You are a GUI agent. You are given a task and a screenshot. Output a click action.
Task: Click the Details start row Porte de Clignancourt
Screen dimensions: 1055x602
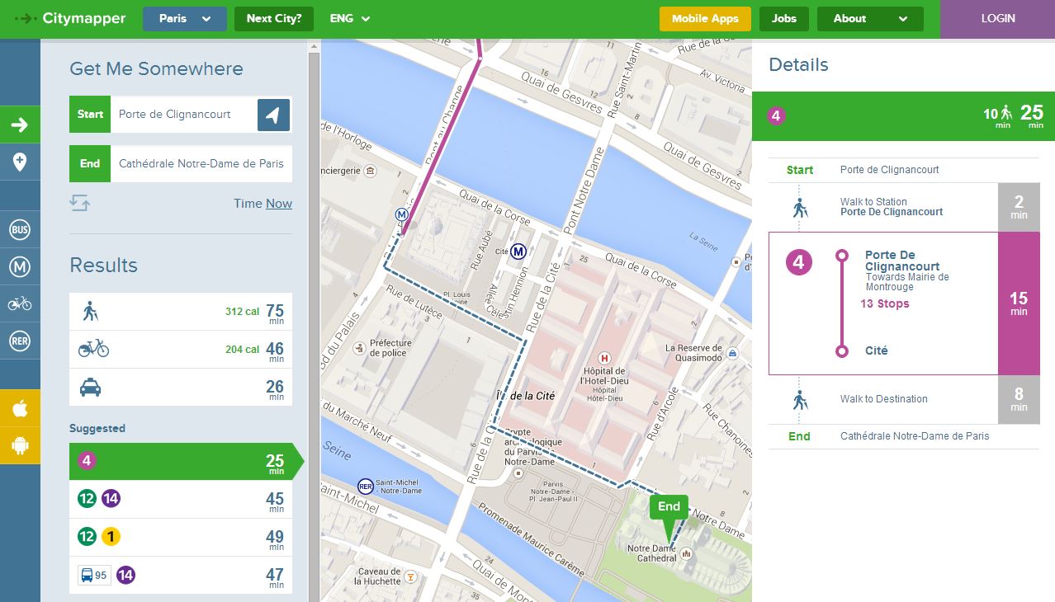(903, 170)
